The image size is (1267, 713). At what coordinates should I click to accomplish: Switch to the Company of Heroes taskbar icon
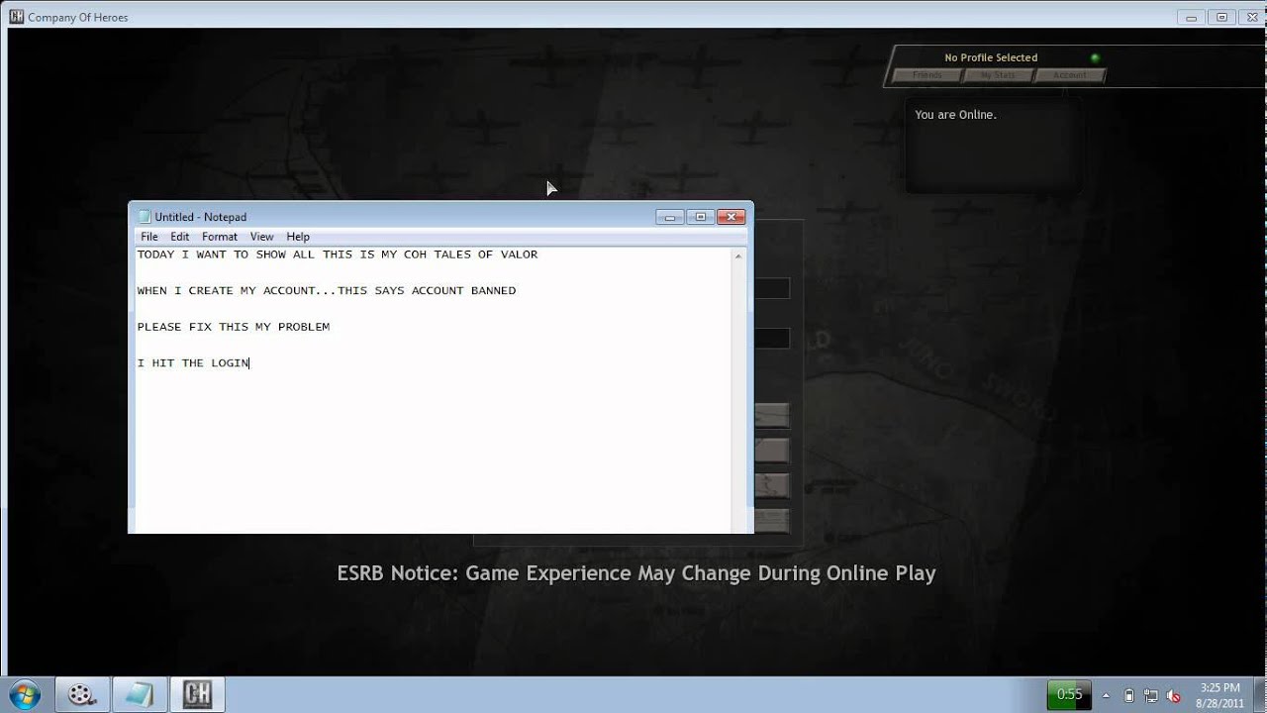[x=197, y=694]
